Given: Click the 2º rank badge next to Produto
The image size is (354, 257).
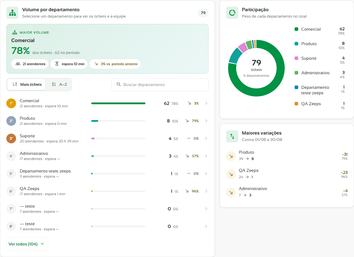Looking at the screenshot, I should point(11,121).
